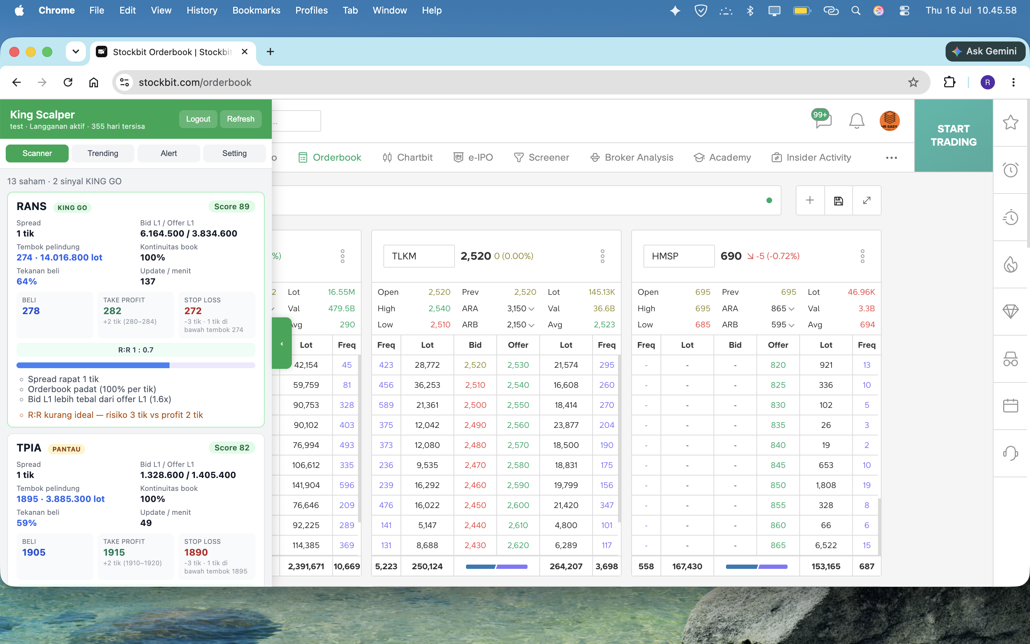This screenshot has width=1030, height=644.
Task: Edit the TLKM stock symbol field
Action: pyautogui.click(x=419, y=256)
